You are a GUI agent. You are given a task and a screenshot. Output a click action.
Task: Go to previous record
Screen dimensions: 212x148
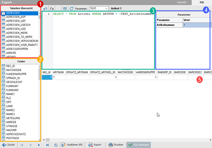30,145
